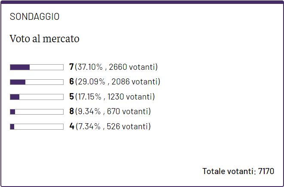Viewport: 284px width, 187px height.
Task: Click the purple top border of the poll
Action: click(x=142, y=2)
